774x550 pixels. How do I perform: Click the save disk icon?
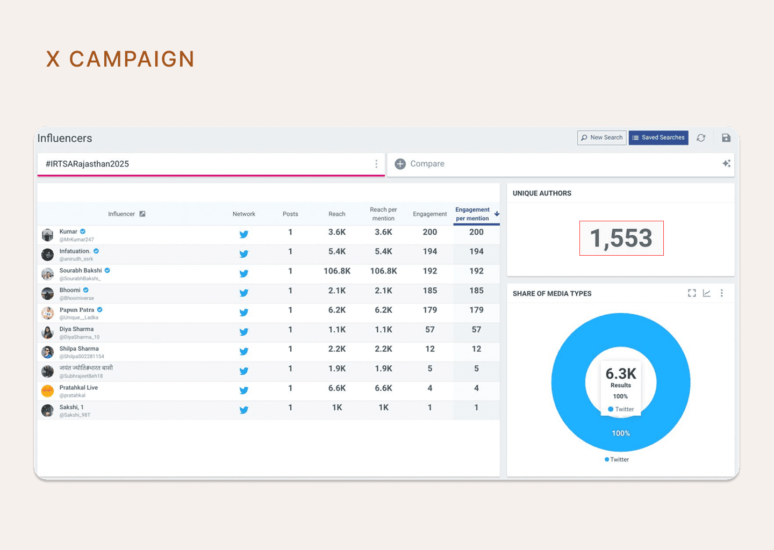(726, 138)
